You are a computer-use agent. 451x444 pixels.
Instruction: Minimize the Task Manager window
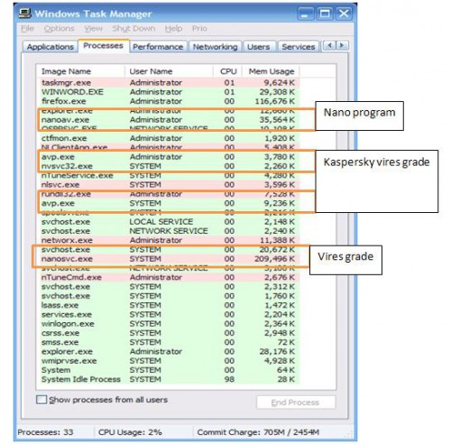tap(305, 14)
